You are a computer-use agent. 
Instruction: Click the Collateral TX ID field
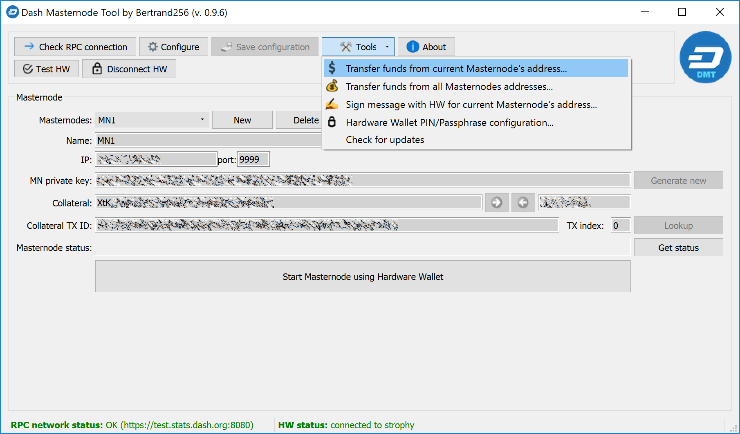pyautogui.click(x=327, y=225)
